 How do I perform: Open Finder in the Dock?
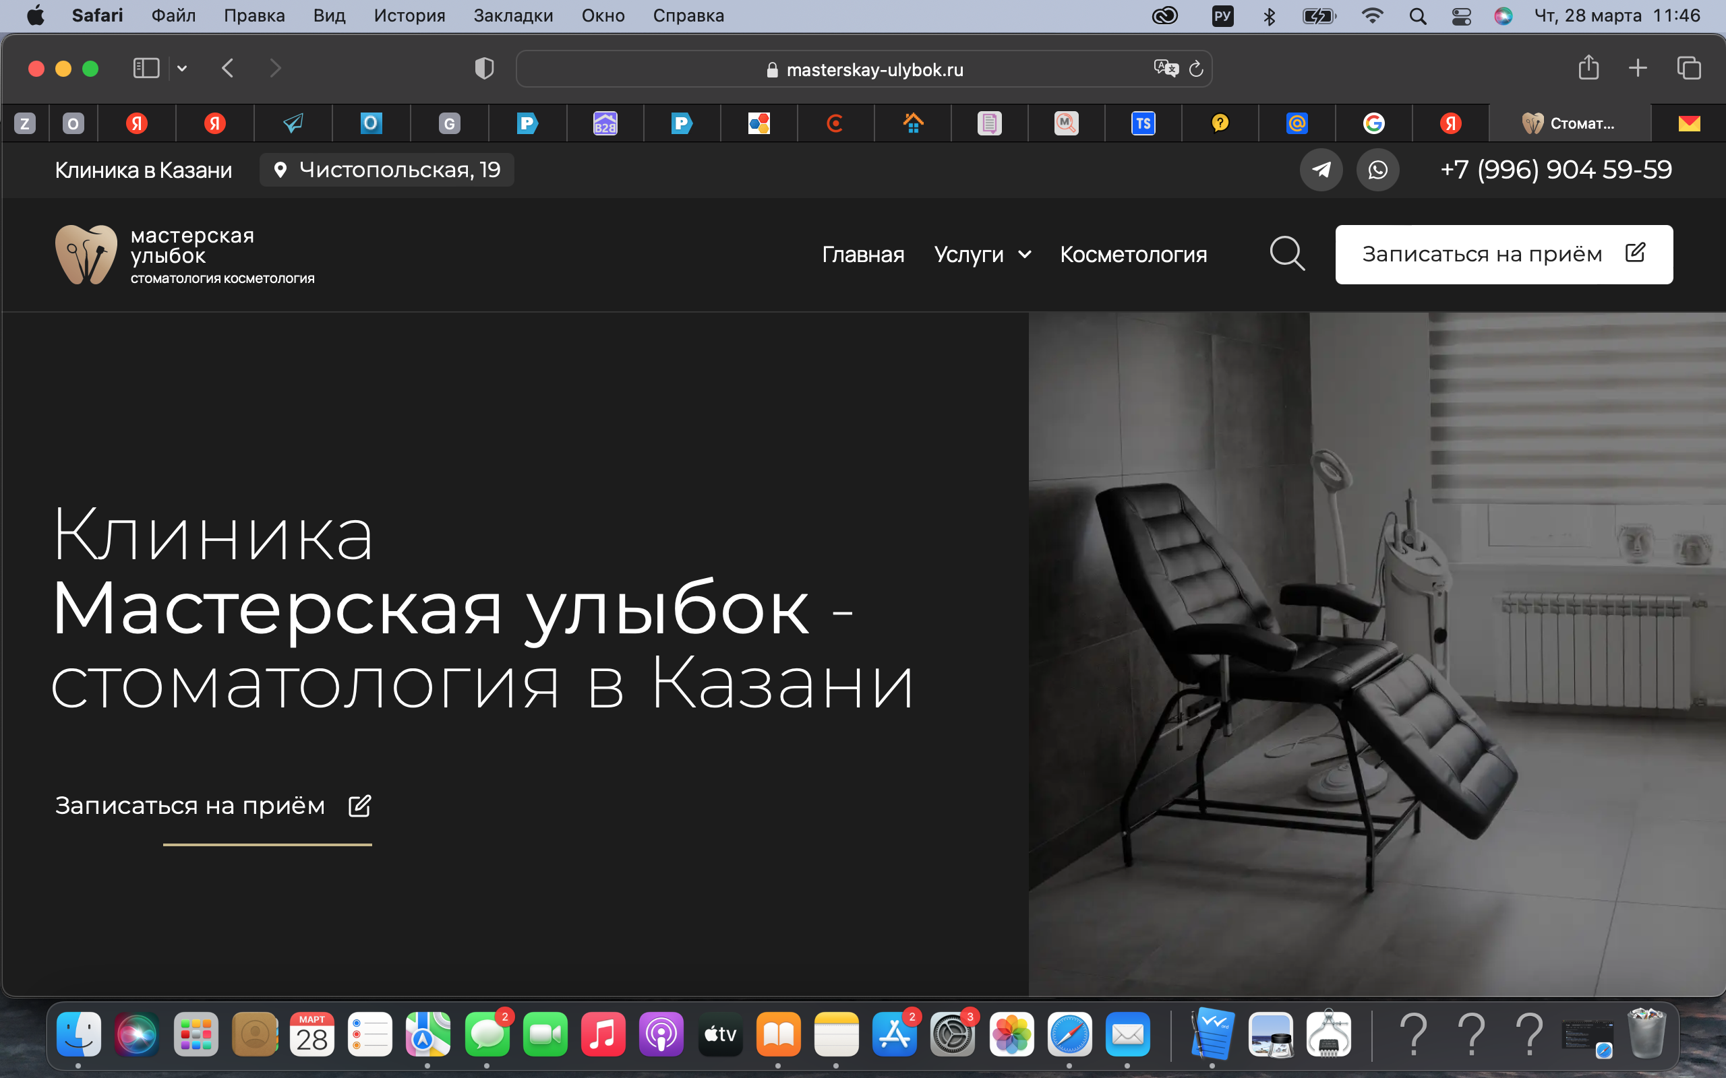tap(78, 1033)
